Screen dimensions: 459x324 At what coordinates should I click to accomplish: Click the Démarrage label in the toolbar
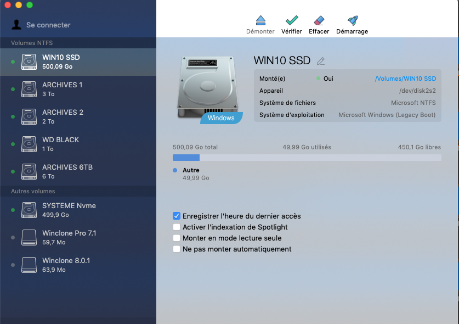click(352, 31)
